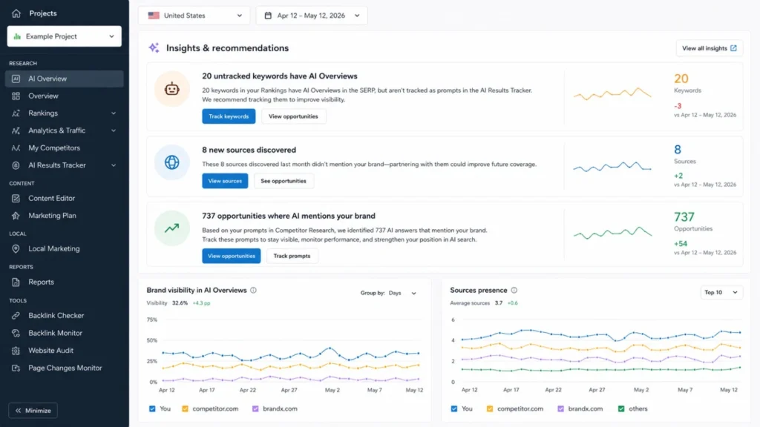The width and height of the screenshot is (760, 427).
Task: Uncheck You in Sources presence legend
Action: 454,408
